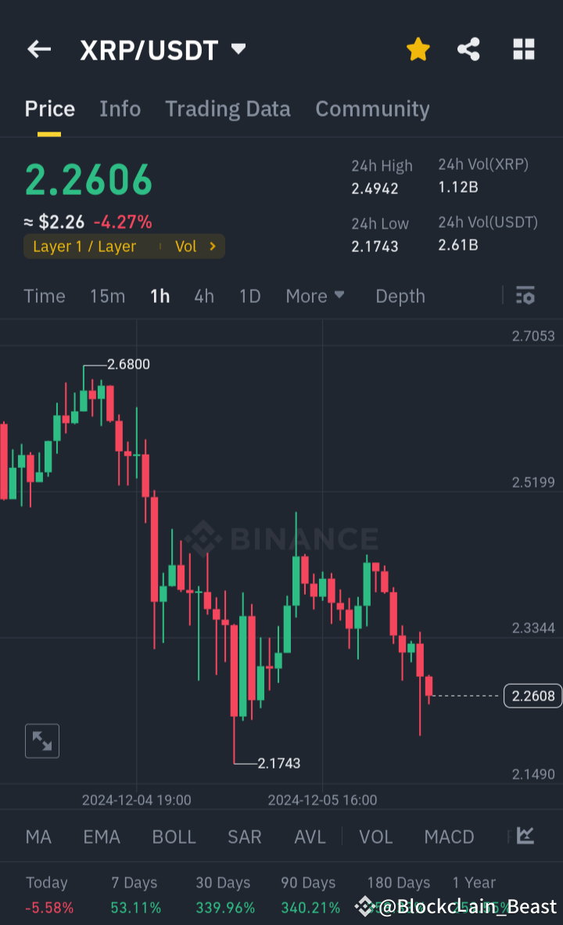The width and height of the screenshot is (563, 925).
Task: Open the grid apps menu icon
Action: coord(523,49)
